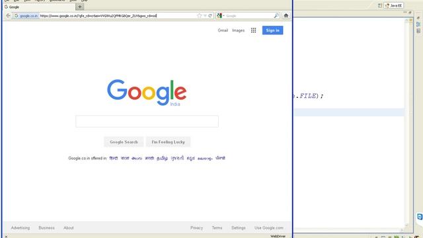Click the TeamViewer icon beside Eclipse

[420, 216]
